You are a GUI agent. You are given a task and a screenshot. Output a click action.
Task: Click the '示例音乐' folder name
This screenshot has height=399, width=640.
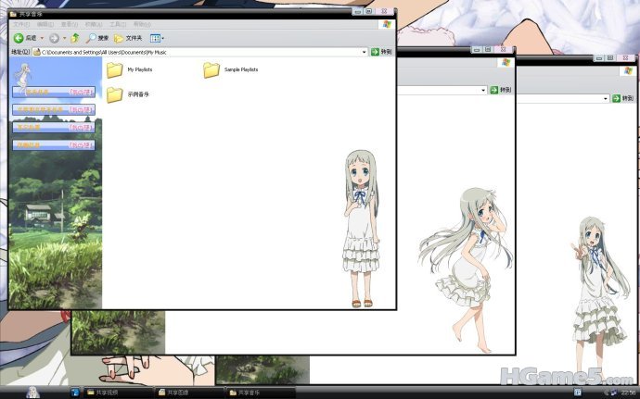138,94
